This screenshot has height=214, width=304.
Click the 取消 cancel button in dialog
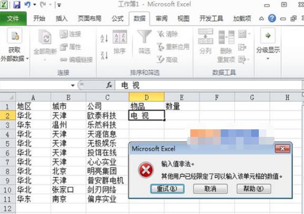[210, 189]
